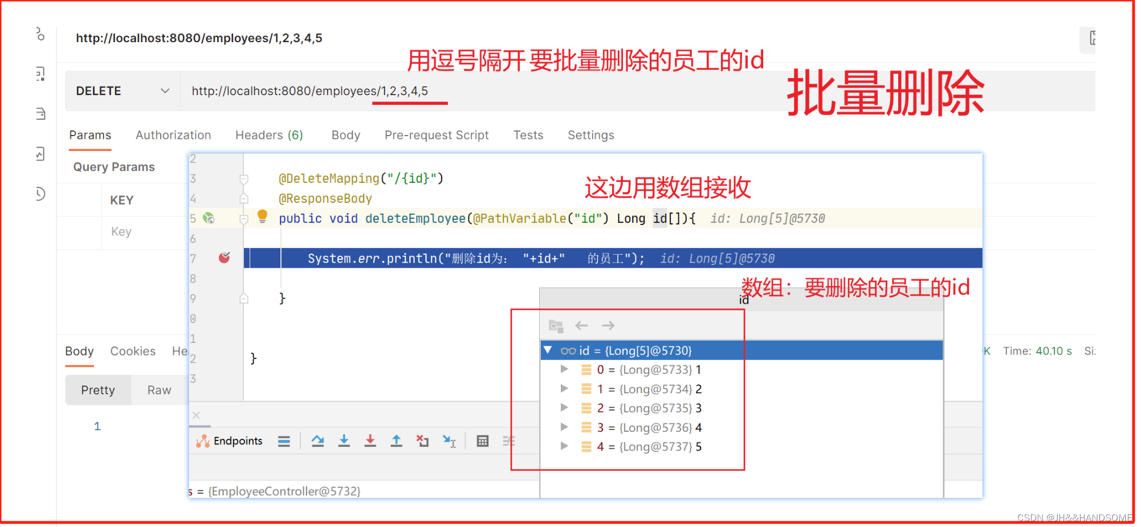Image resolution: width=1141 pixels, height=527 pixels.
Task: Click forward arrow in id popup
Action: (x=608, y=325)
